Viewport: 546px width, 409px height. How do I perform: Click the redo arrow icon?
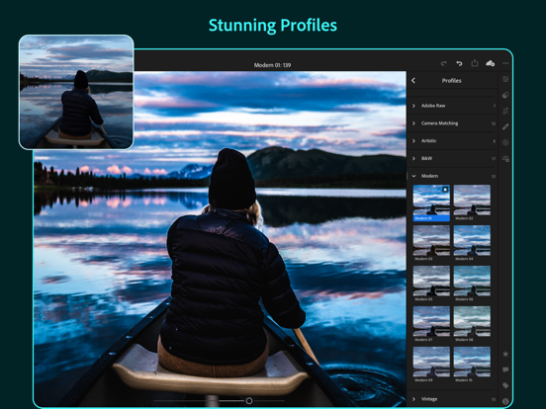(443, 63)
